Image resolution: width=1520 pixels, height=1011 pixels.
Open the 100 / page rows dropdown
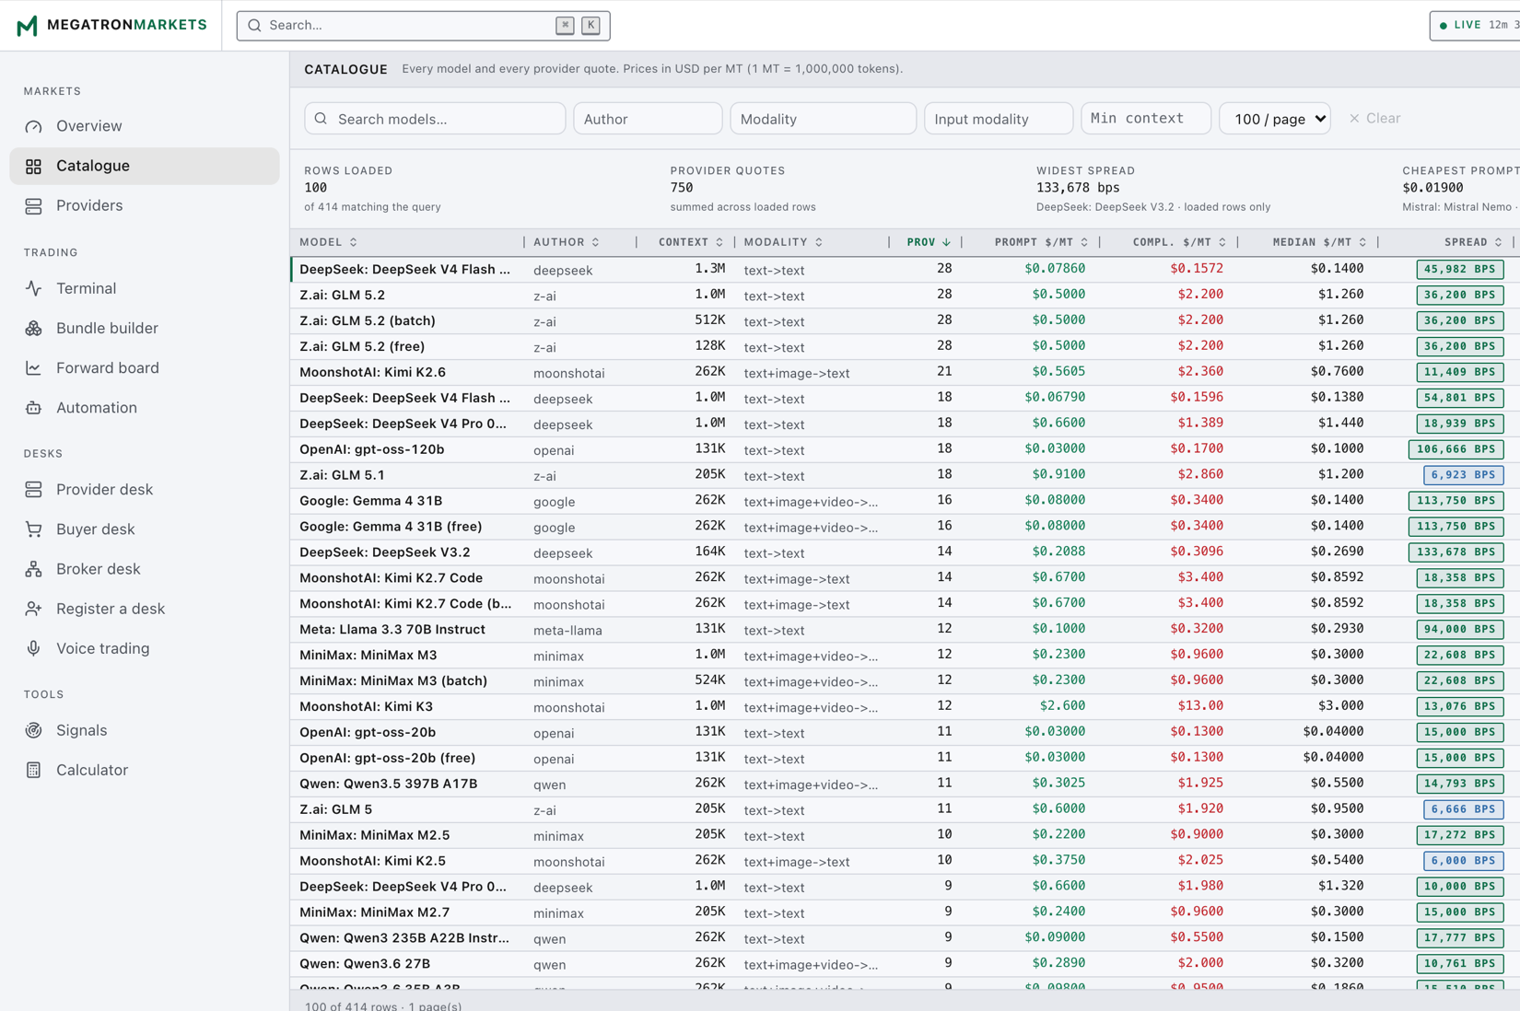[1275, 119]
